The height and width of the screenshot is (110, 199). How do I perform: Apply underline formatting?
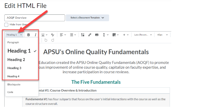43,35
